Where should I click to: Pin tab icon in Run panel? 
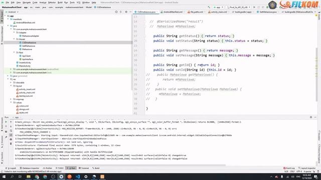pyautogui.click(x=6, y=137)
